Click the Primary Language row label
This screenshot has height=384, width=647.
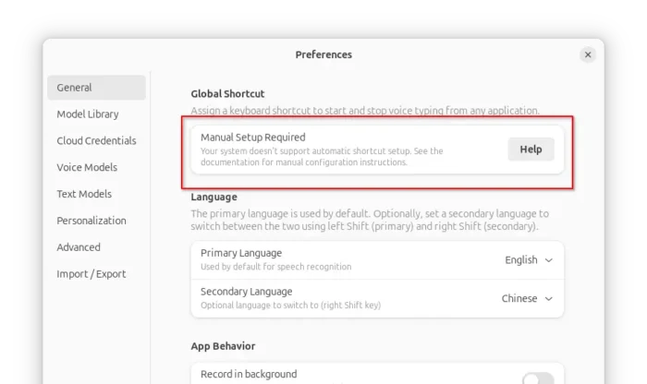pyautogui.click(x=241, y=253)
